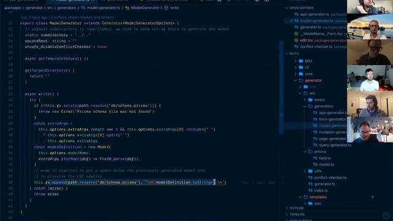Collapse the OPEN EDITORS section

[287, 8]
